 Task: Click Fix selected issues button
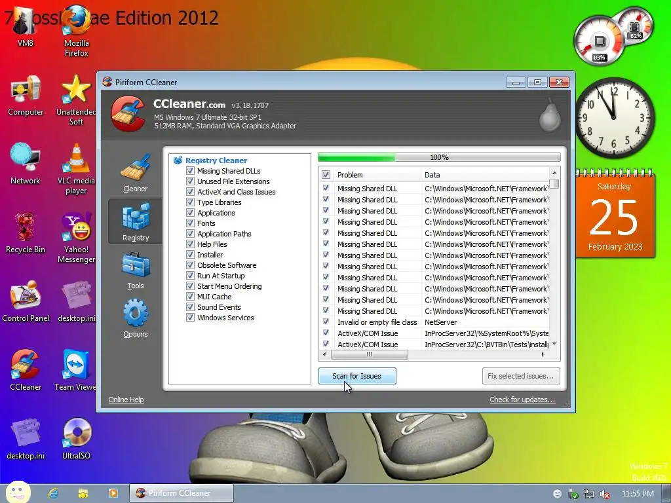point(521,376)
